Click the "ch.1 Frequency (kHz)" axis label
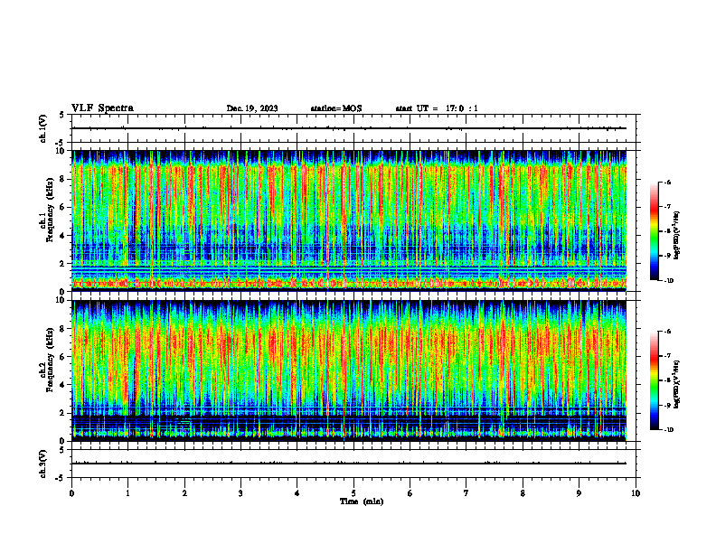This screenshot has height=553, width=716. click(x=46, y=211)
